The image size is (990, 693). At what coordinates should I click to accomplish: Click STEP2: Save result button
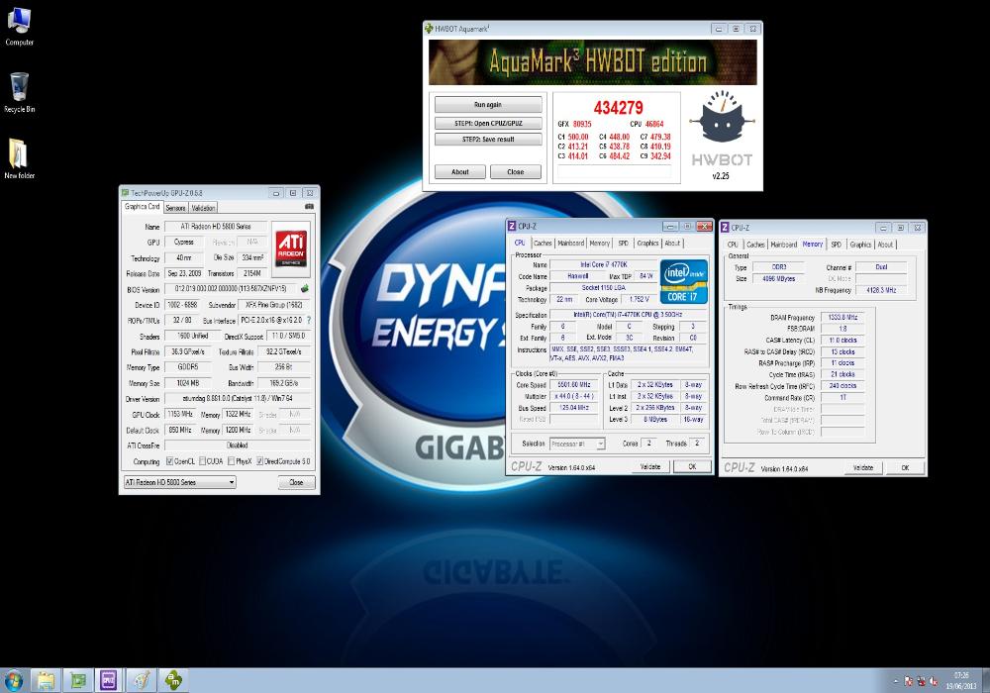click(488, 139)
